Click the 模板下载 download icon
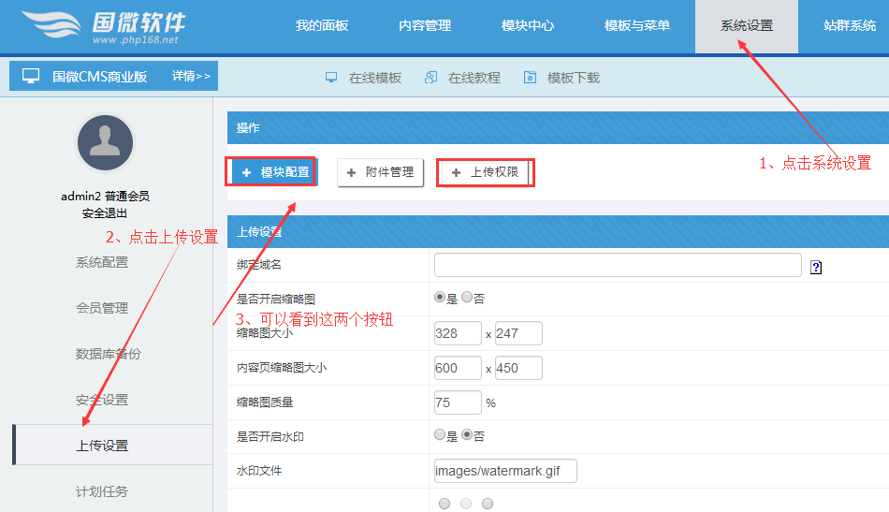889x512 pixels. 530,78
